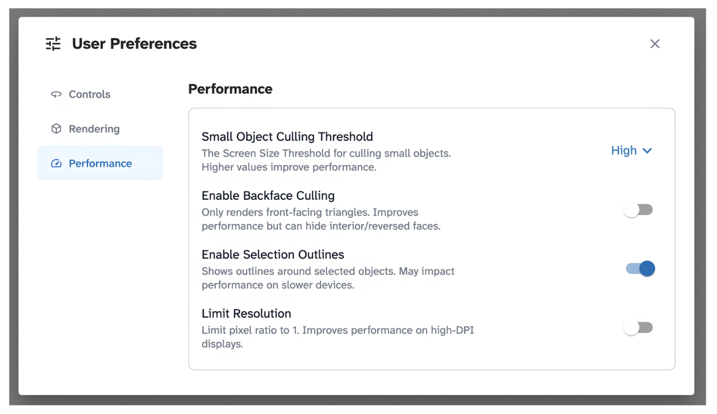The height and width of the screenshot is (414, 717).
Task: Click the Enable Selection Outlines label
Action: coord(273,254)
